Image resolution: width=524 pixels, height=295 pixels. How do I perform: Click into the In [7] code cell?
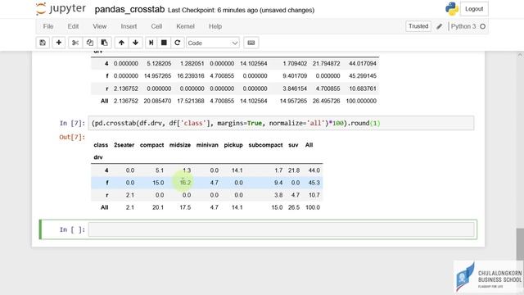pos(281,123)
